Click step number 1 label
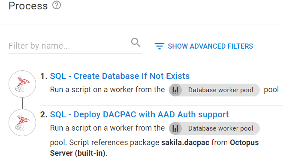Image resolution: width=283 pixels, height=163 pixels. pyautogui.click(x=44, y=76)
